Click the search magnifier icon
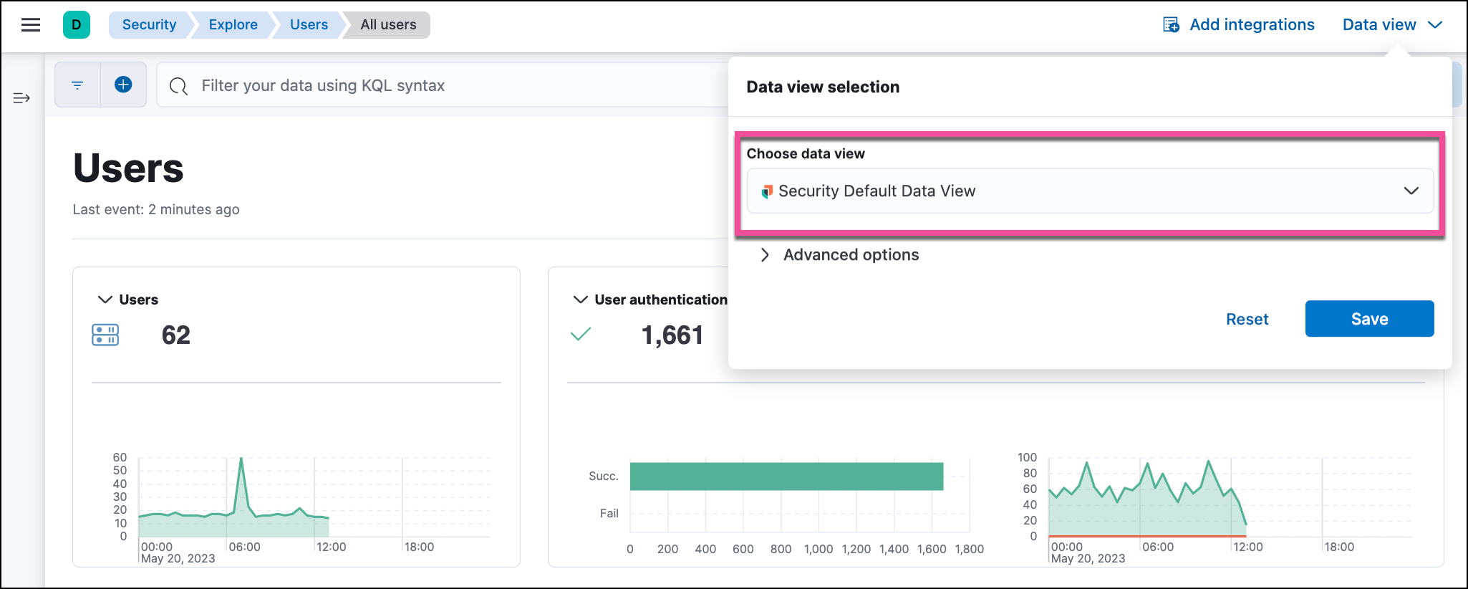Image resolution: width=1468 pixels, height=589 pixels. tap(178, 86)
